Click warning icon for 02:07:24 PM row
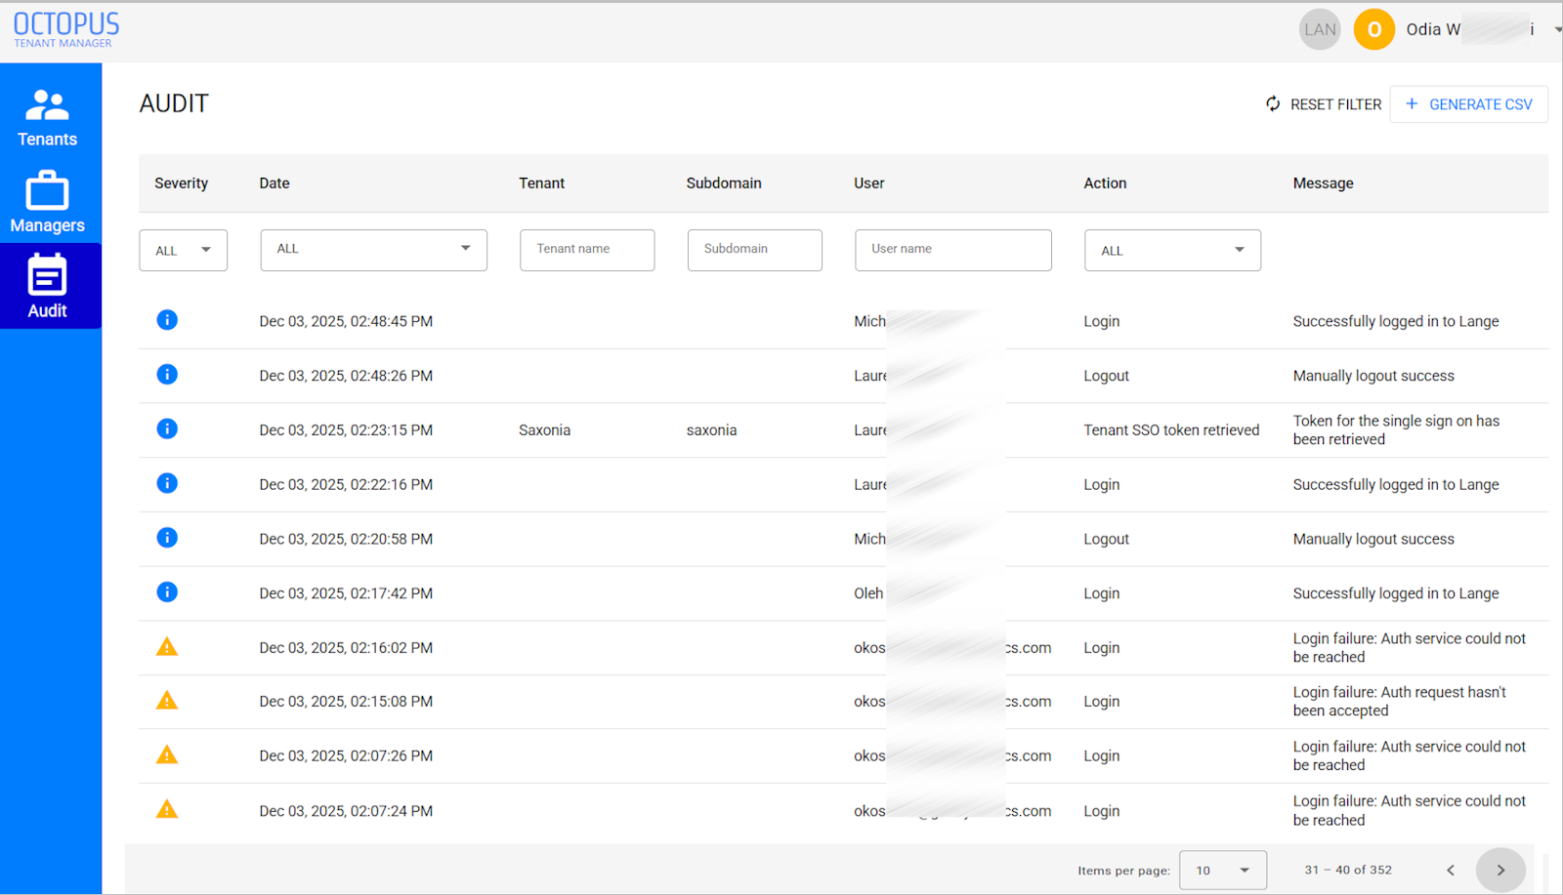 [167, 809]
